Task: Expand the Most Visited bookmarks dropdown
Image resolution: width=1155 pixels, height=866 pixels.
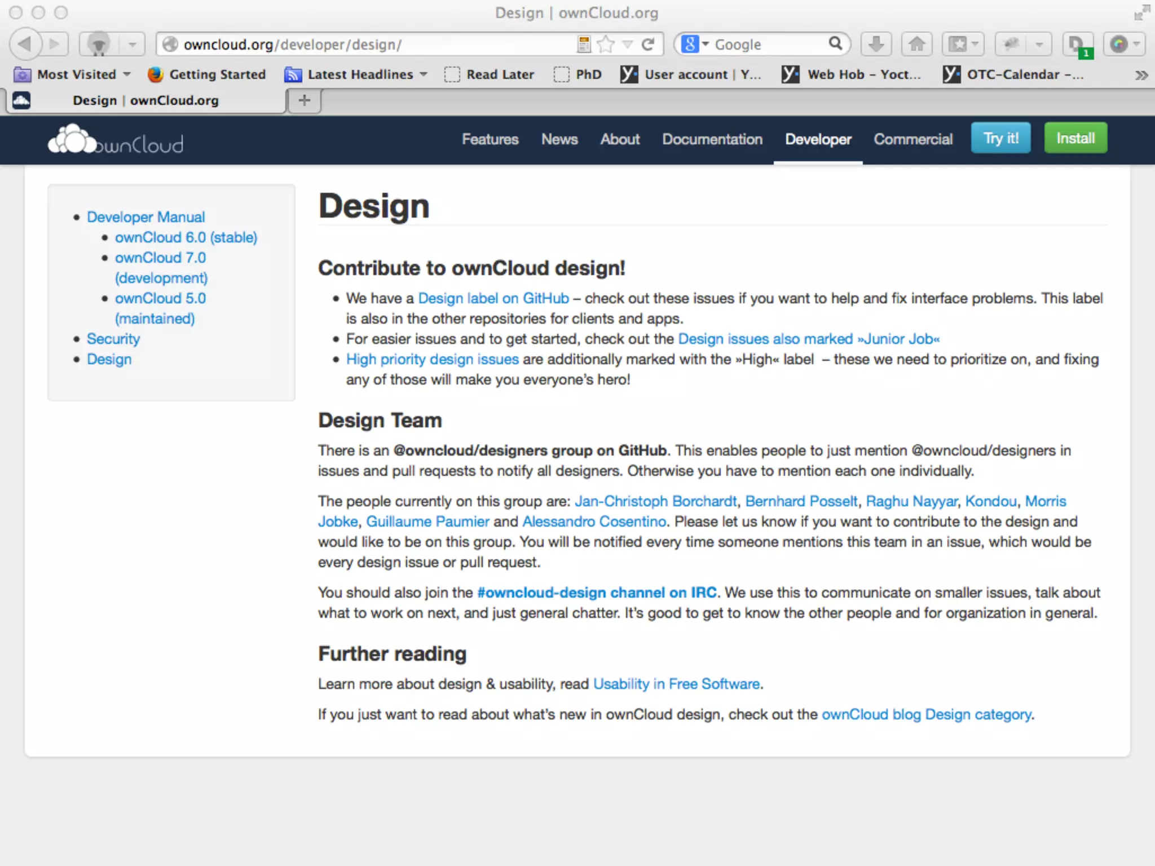Action: pyautogui.click(x=127, y=74)
